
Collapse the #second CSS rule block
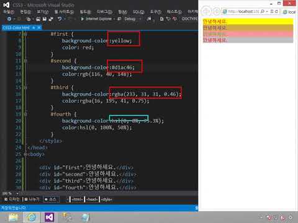(25, 61)
